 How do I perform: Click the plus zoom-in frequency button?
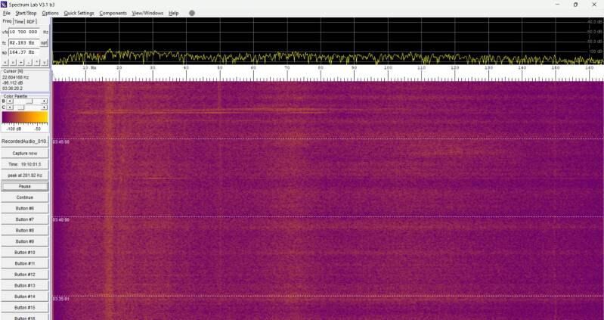tap(21, 63)
